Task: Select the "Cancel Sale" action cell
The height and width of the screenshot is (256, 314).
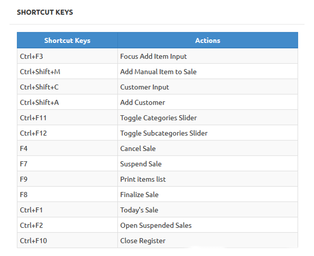Action: tap(138, 149)
